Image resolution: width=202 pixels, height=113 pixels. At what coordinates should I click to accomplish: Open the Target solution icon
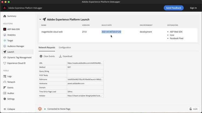[5, 41]
